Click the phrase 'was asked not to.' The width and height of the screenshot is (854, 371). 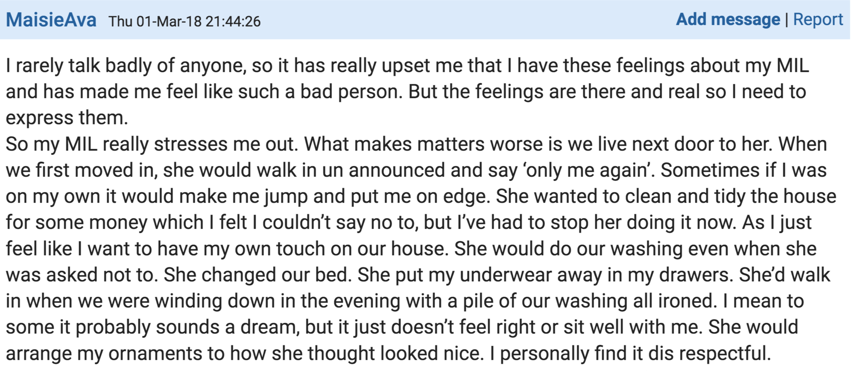[x=82, y=275]
